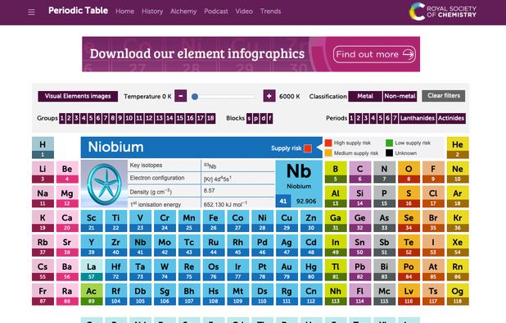Click the large Nb symbol detail card
506x323 pixels.
coord(299,184)
